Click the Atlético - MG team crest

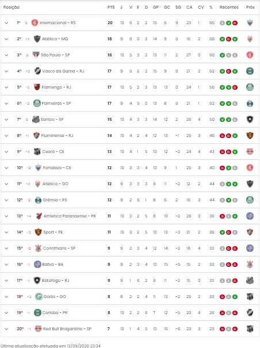[37, 39]
